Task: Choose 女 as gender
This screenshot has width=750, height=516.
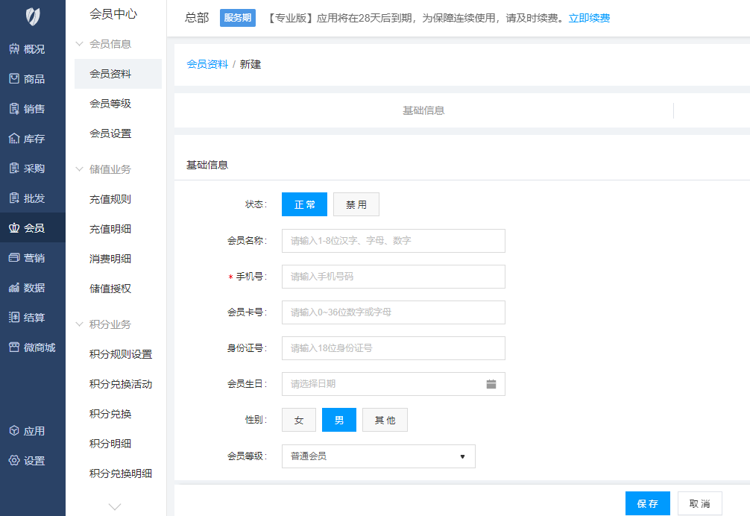Action: [x=299, y=421]
